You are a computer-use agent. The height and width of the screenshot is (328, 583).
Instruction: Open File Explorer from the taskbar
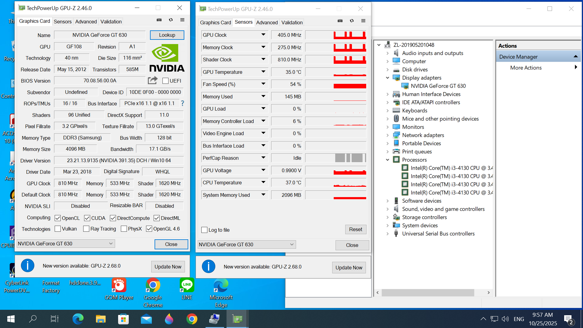click(x=101, y=319)
